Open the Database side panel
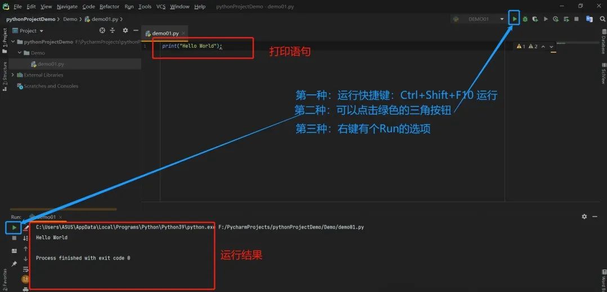607x292 pixels. point(603,42)
